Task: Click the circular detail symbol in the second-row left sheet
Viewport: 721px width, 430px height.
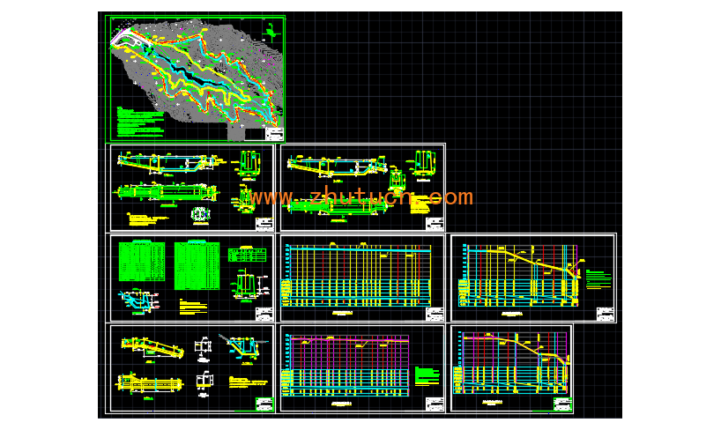Action: click(x=201, y=214)
